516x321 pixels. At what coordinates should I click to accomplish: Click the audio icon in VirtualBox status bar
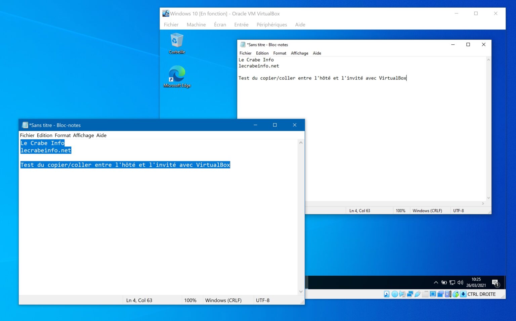(402, 294)
